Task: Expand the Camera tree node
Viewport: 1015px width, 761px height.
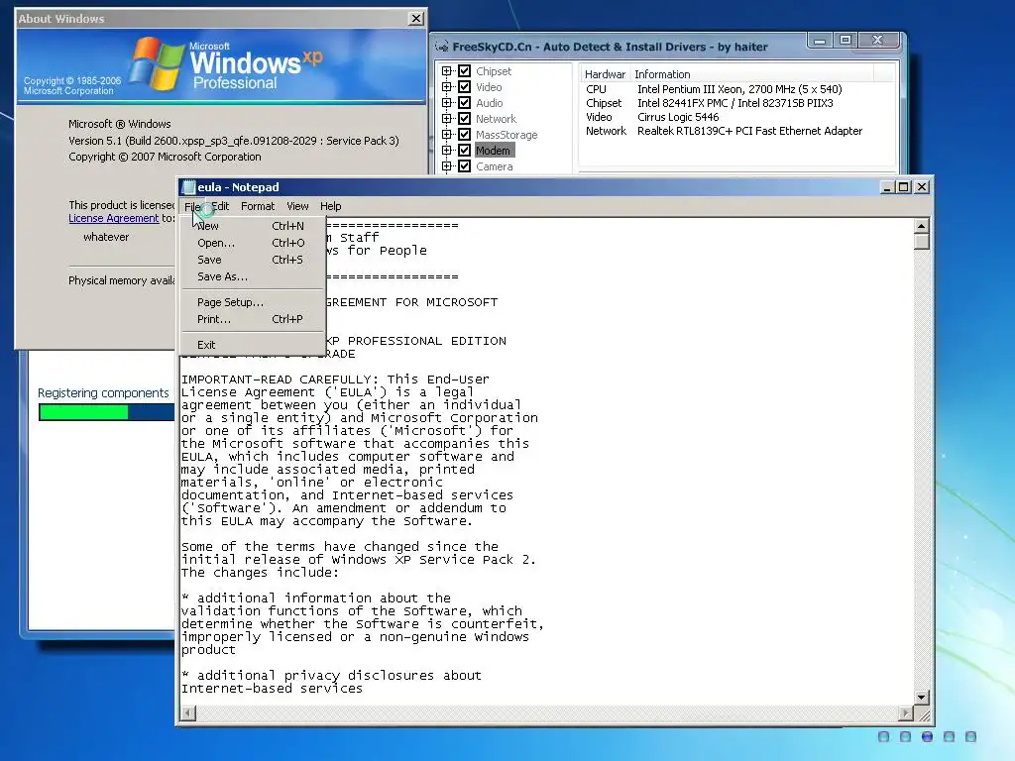Action: coord(447,166)
